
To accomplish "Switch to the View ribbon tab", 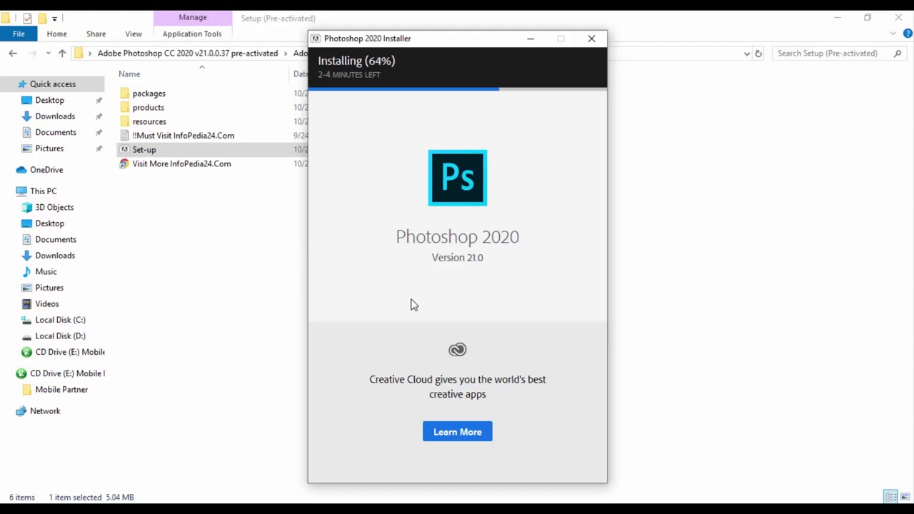I will [x=134, y=34].
